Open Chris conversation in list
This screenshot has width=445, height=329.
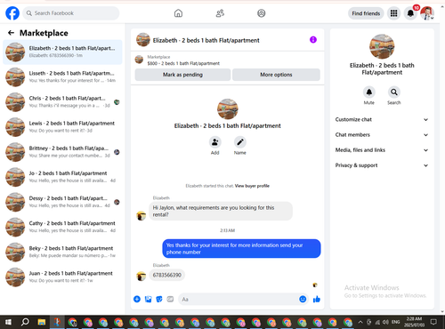tap(62, 102)
